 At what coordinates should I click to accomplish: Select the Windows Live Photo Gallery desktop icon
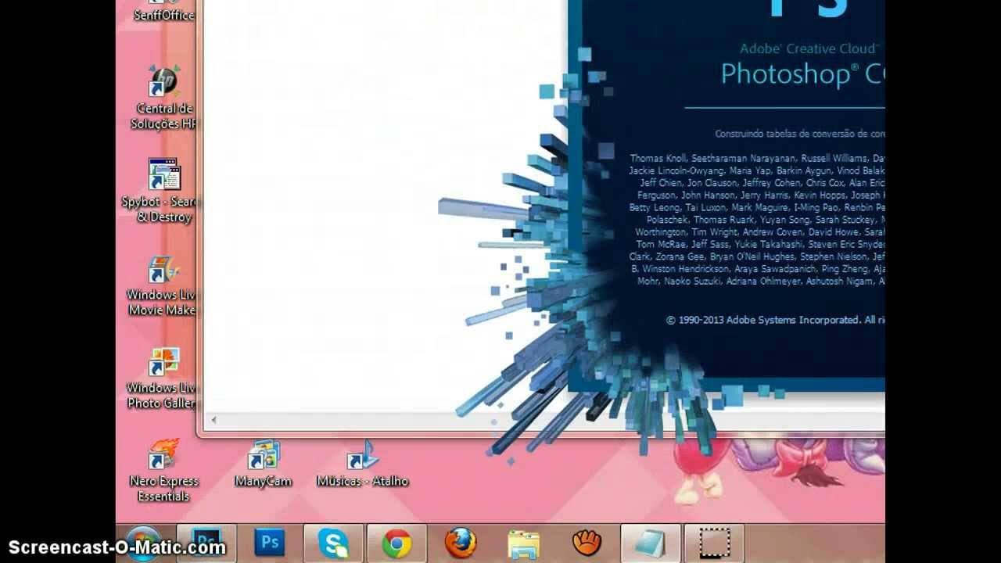pos(163,378)
